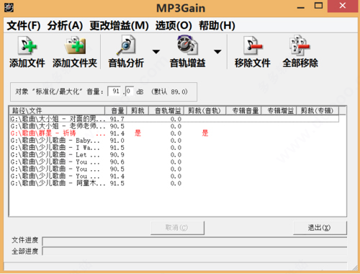Select the row 大小姐 - 老师老师...
The height and width of the screenshot is (274, 360).
(x=174, y=126)
